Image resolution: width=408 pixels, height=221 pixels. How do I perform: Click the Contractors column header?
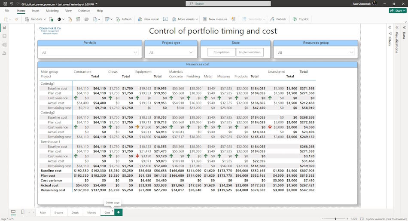[82, 72]
